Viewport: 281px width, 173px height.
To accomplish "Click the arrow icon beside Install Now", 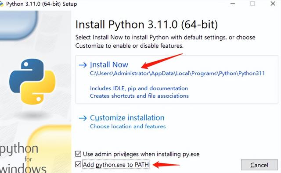I will coord(83,65).
